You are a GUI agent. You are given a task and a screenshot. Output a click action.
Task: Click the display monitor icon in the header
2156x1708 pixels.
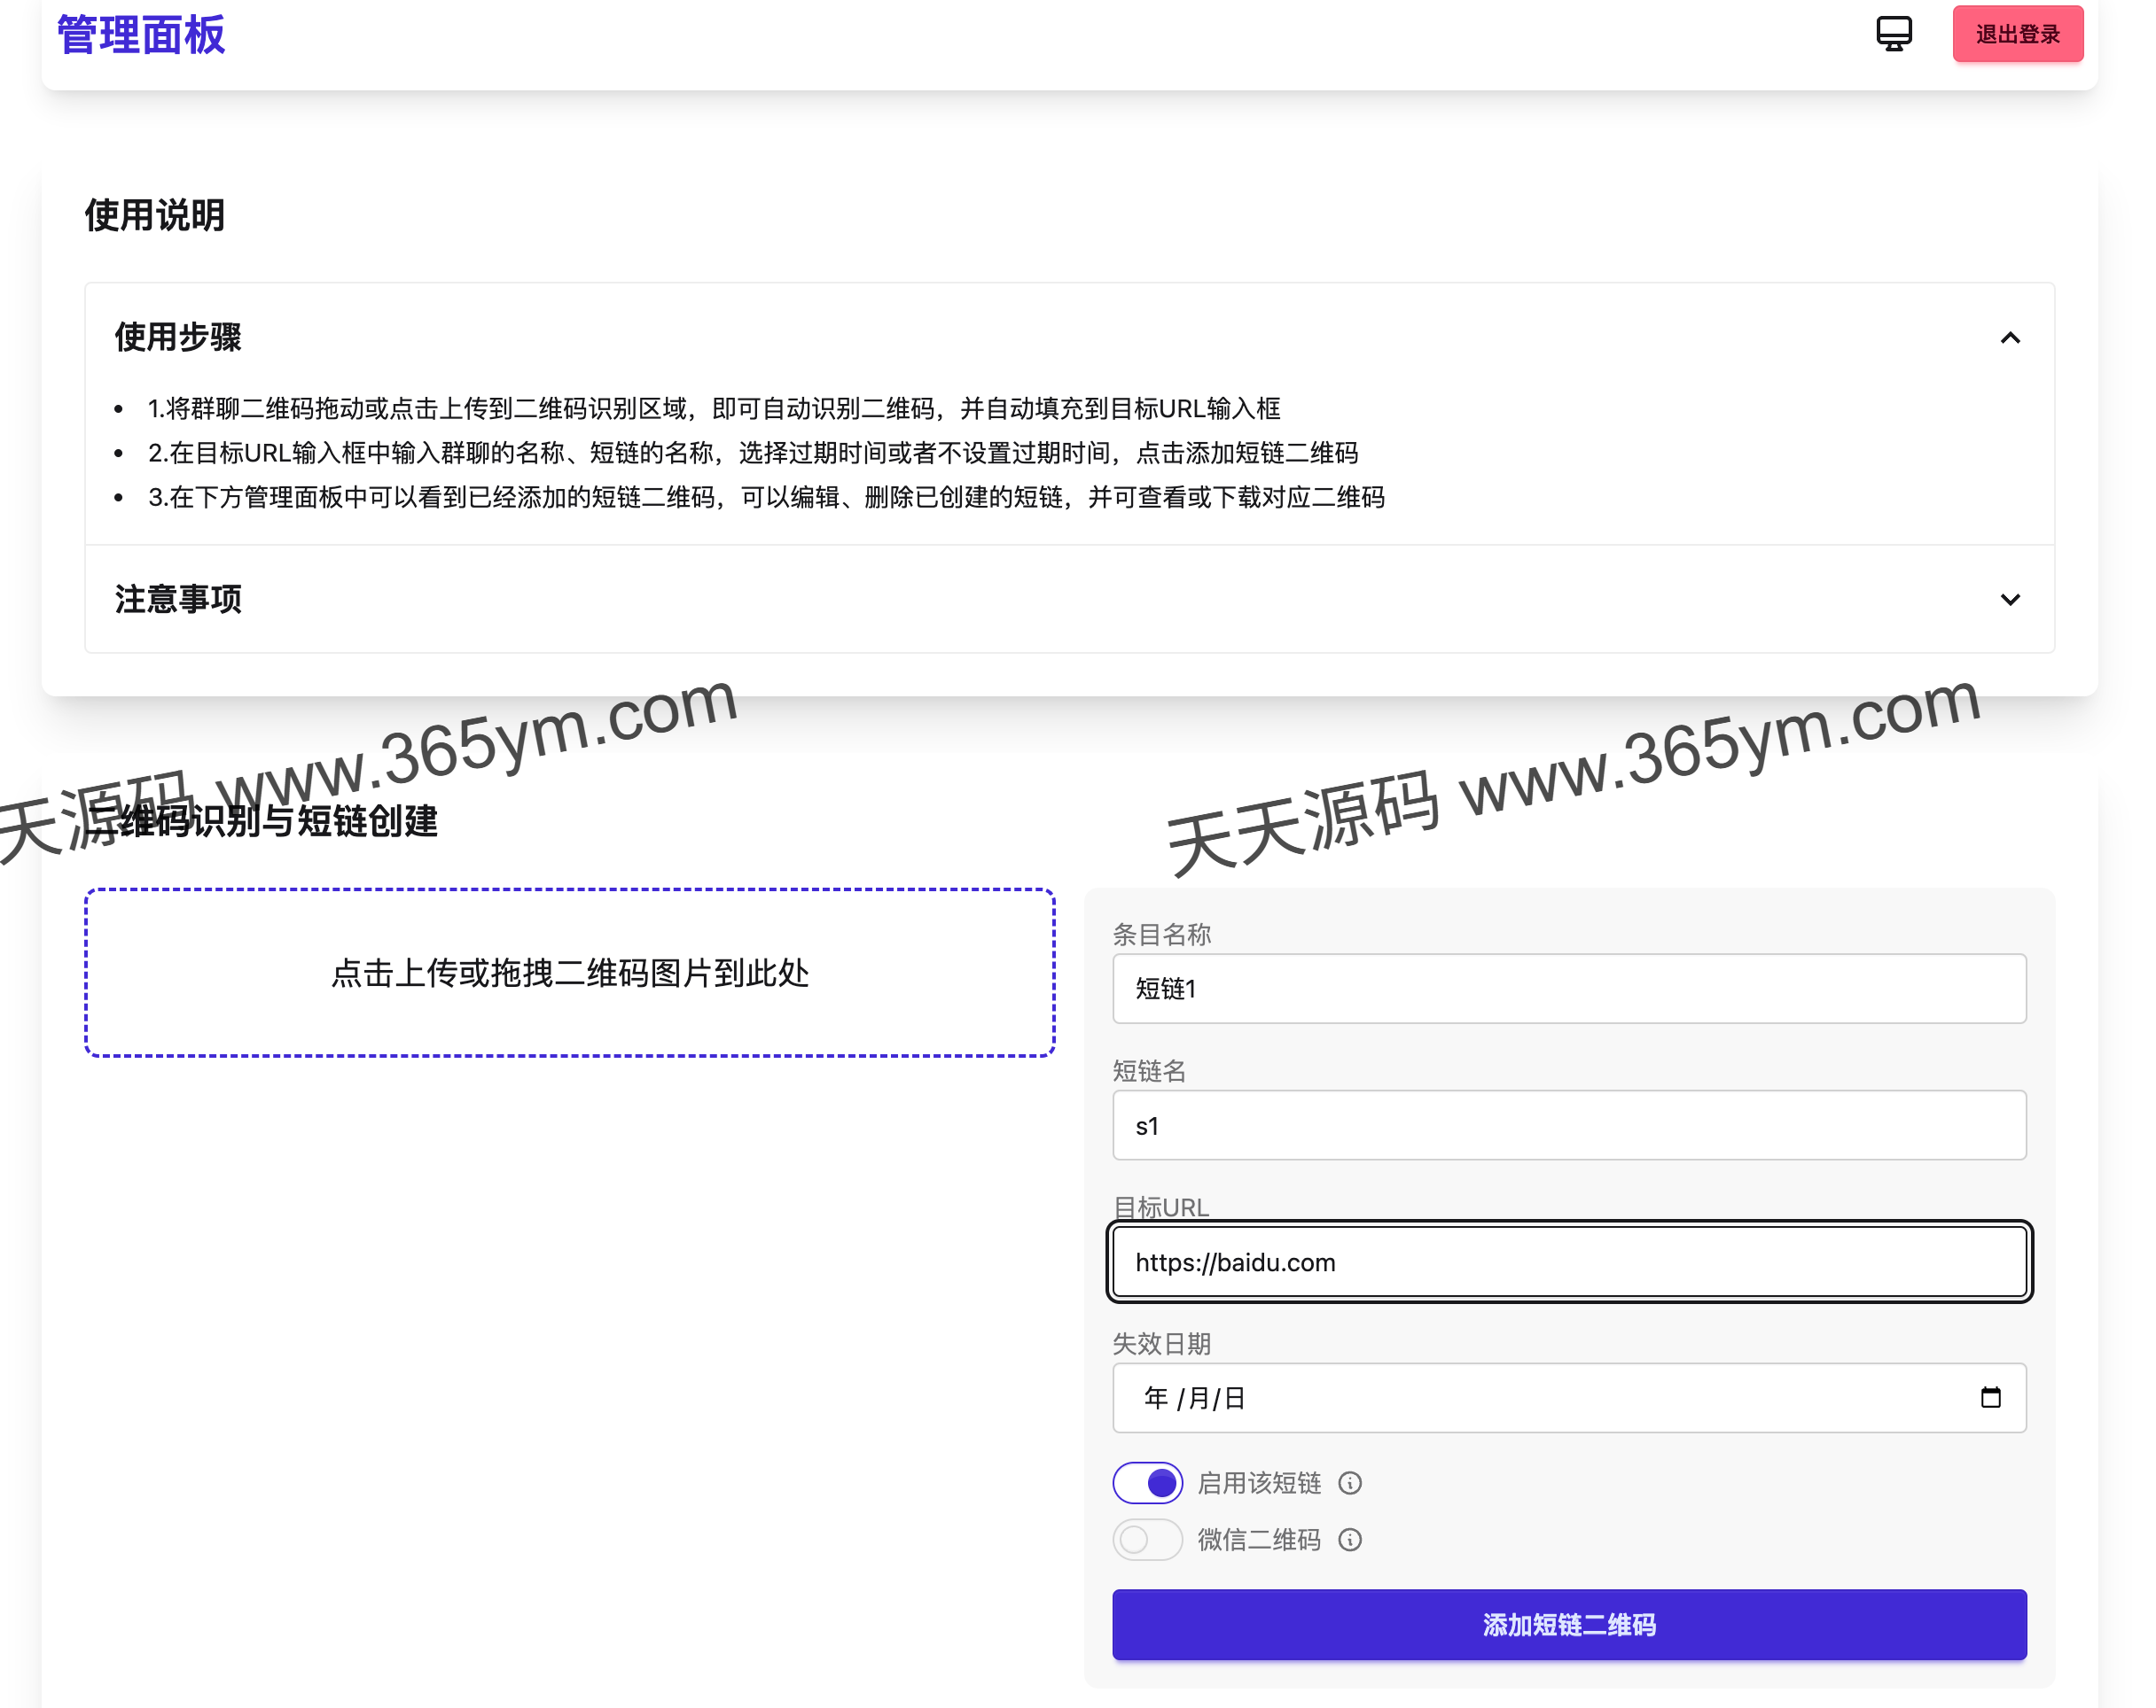[1893, 33]
